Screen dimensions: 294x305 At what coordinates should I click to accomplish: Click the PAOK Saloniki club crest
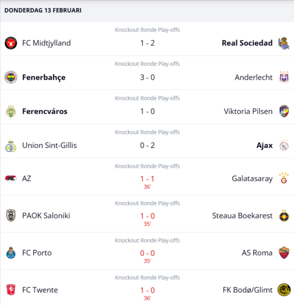point(11,216)
